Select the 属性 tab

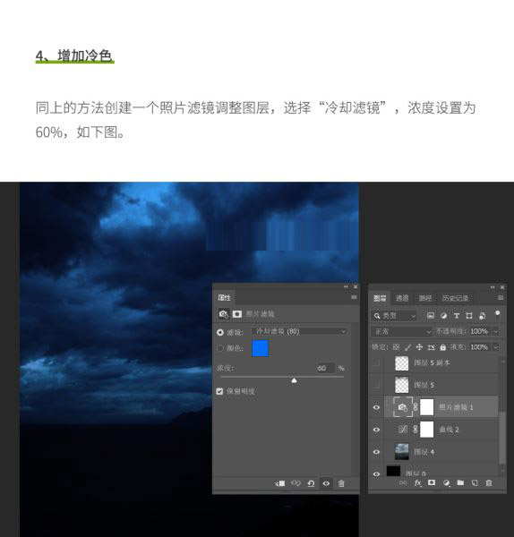coord(225,298)
